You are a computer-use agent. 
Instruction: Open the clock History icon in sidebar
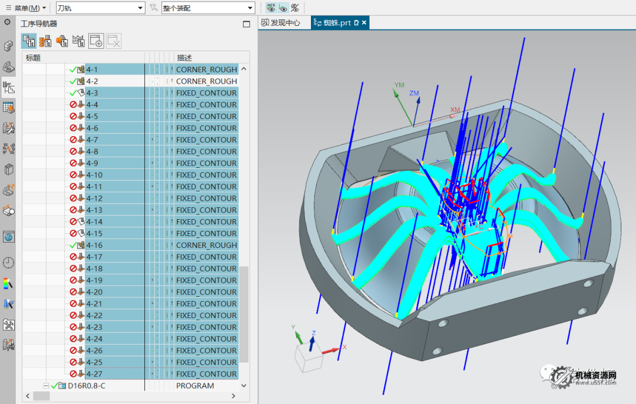9,263
